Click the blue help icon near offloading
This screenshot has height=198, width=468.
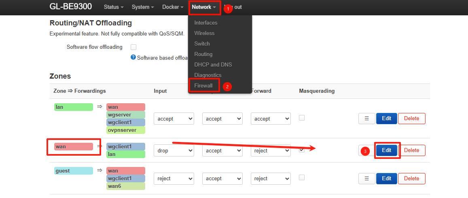point(133,57)
